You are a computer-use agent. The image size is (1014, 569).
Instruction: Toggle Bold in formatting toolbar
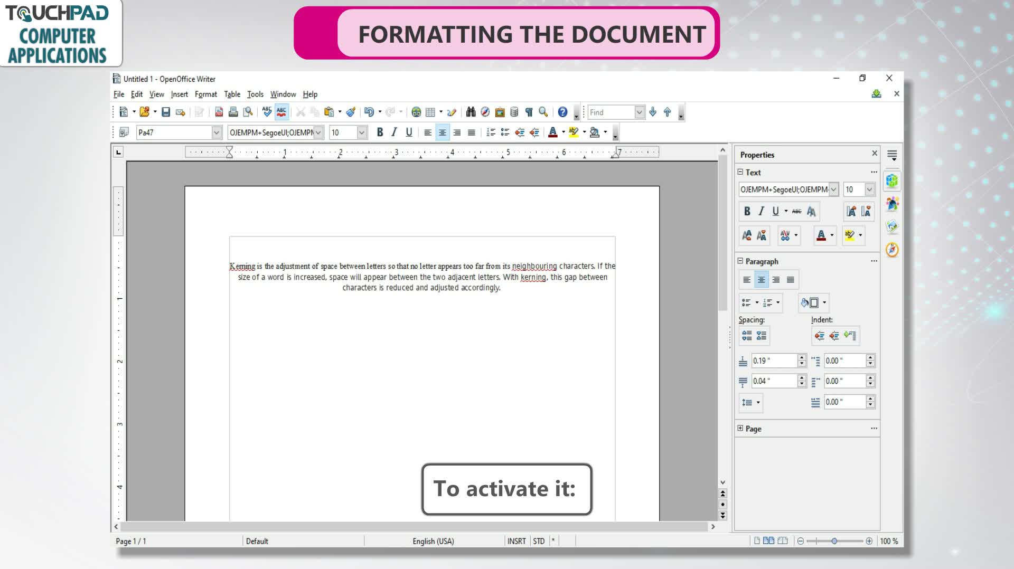(x=380, y=132)
